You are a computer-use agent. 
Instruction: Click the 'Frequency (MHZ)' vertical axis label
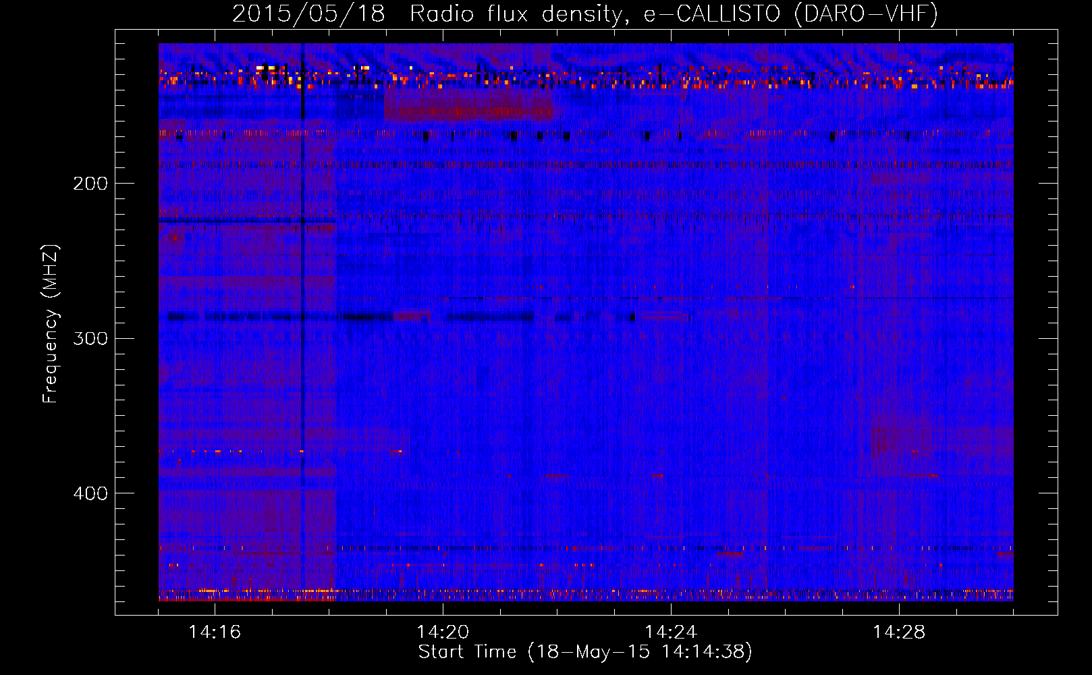[x=51, y=324]
